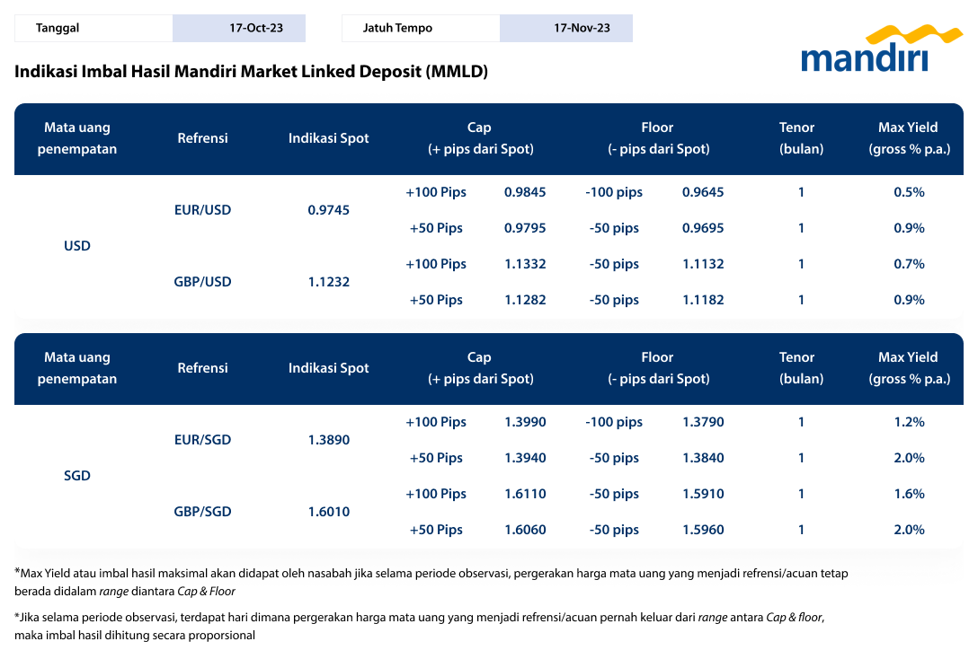Click 2.0% yield in the 1.3940 row
Viewport: 978px width, 659px height.
[x=909, y=458]
